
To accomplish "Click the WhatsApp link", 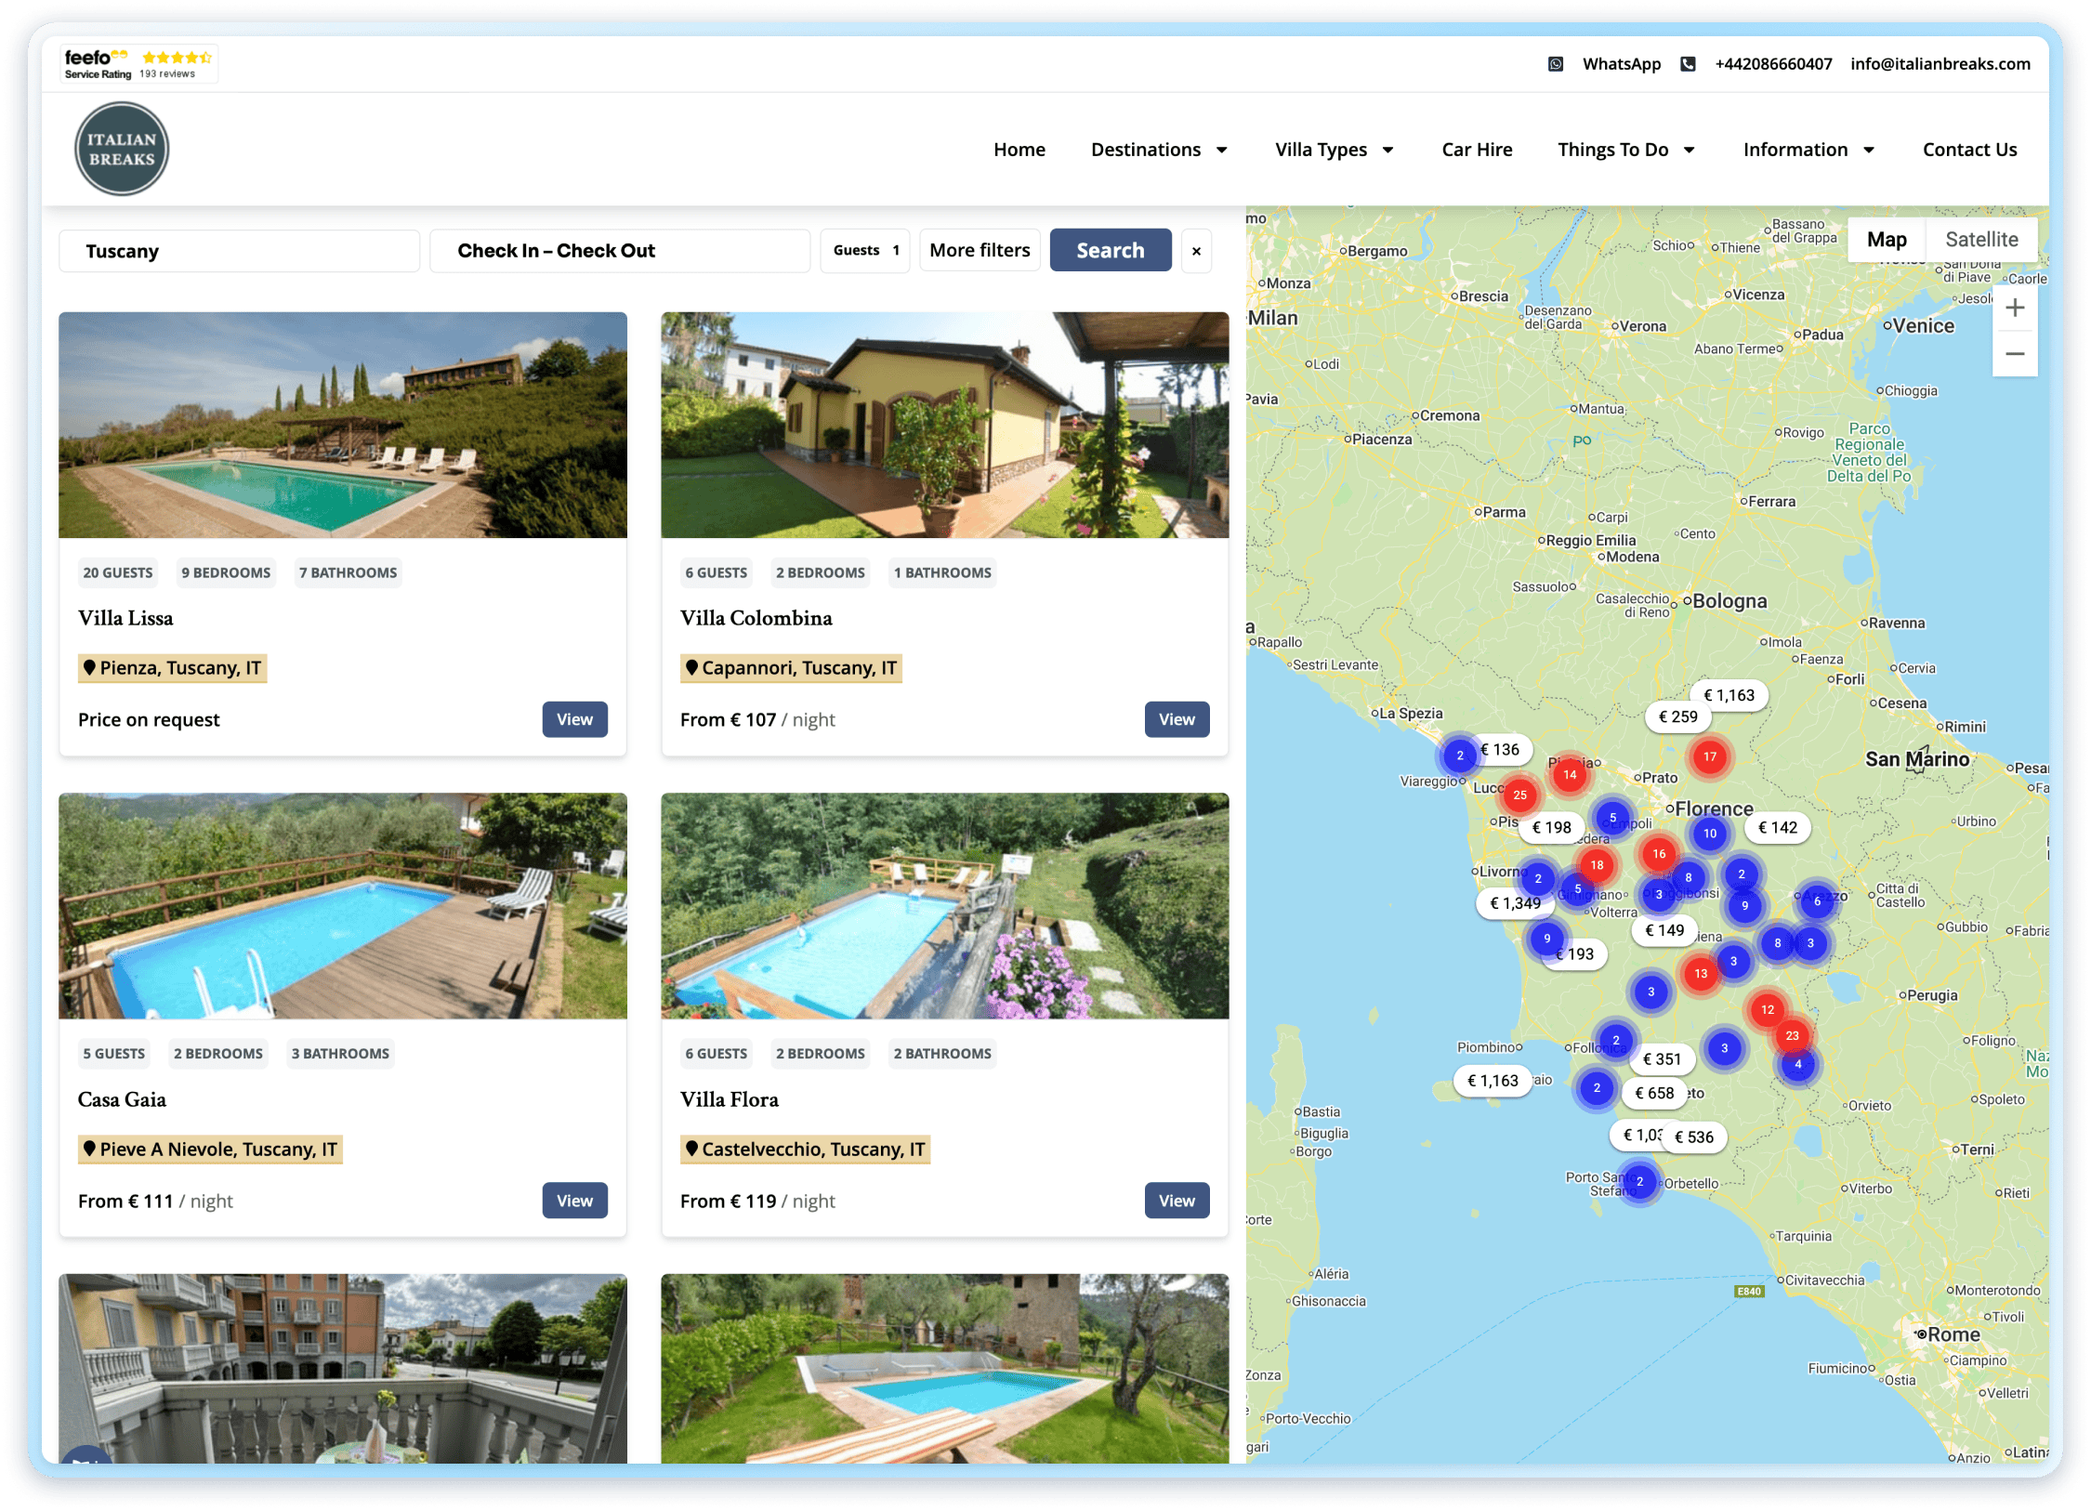I will coord(1622,64).
